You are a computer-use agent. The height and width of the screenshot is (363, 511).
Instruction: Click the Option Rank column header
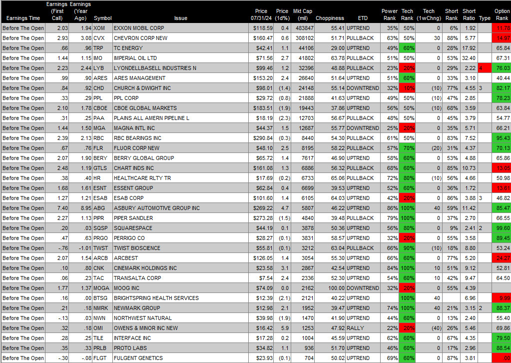click(502, 14)
